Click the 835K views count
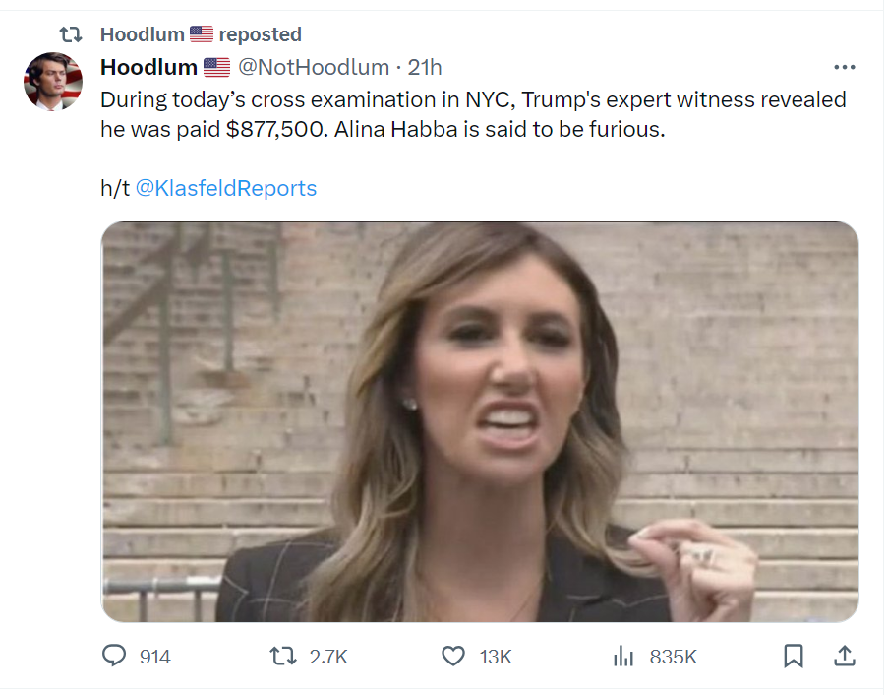Screen dimensions: 887x695 (x=674, y=657)
